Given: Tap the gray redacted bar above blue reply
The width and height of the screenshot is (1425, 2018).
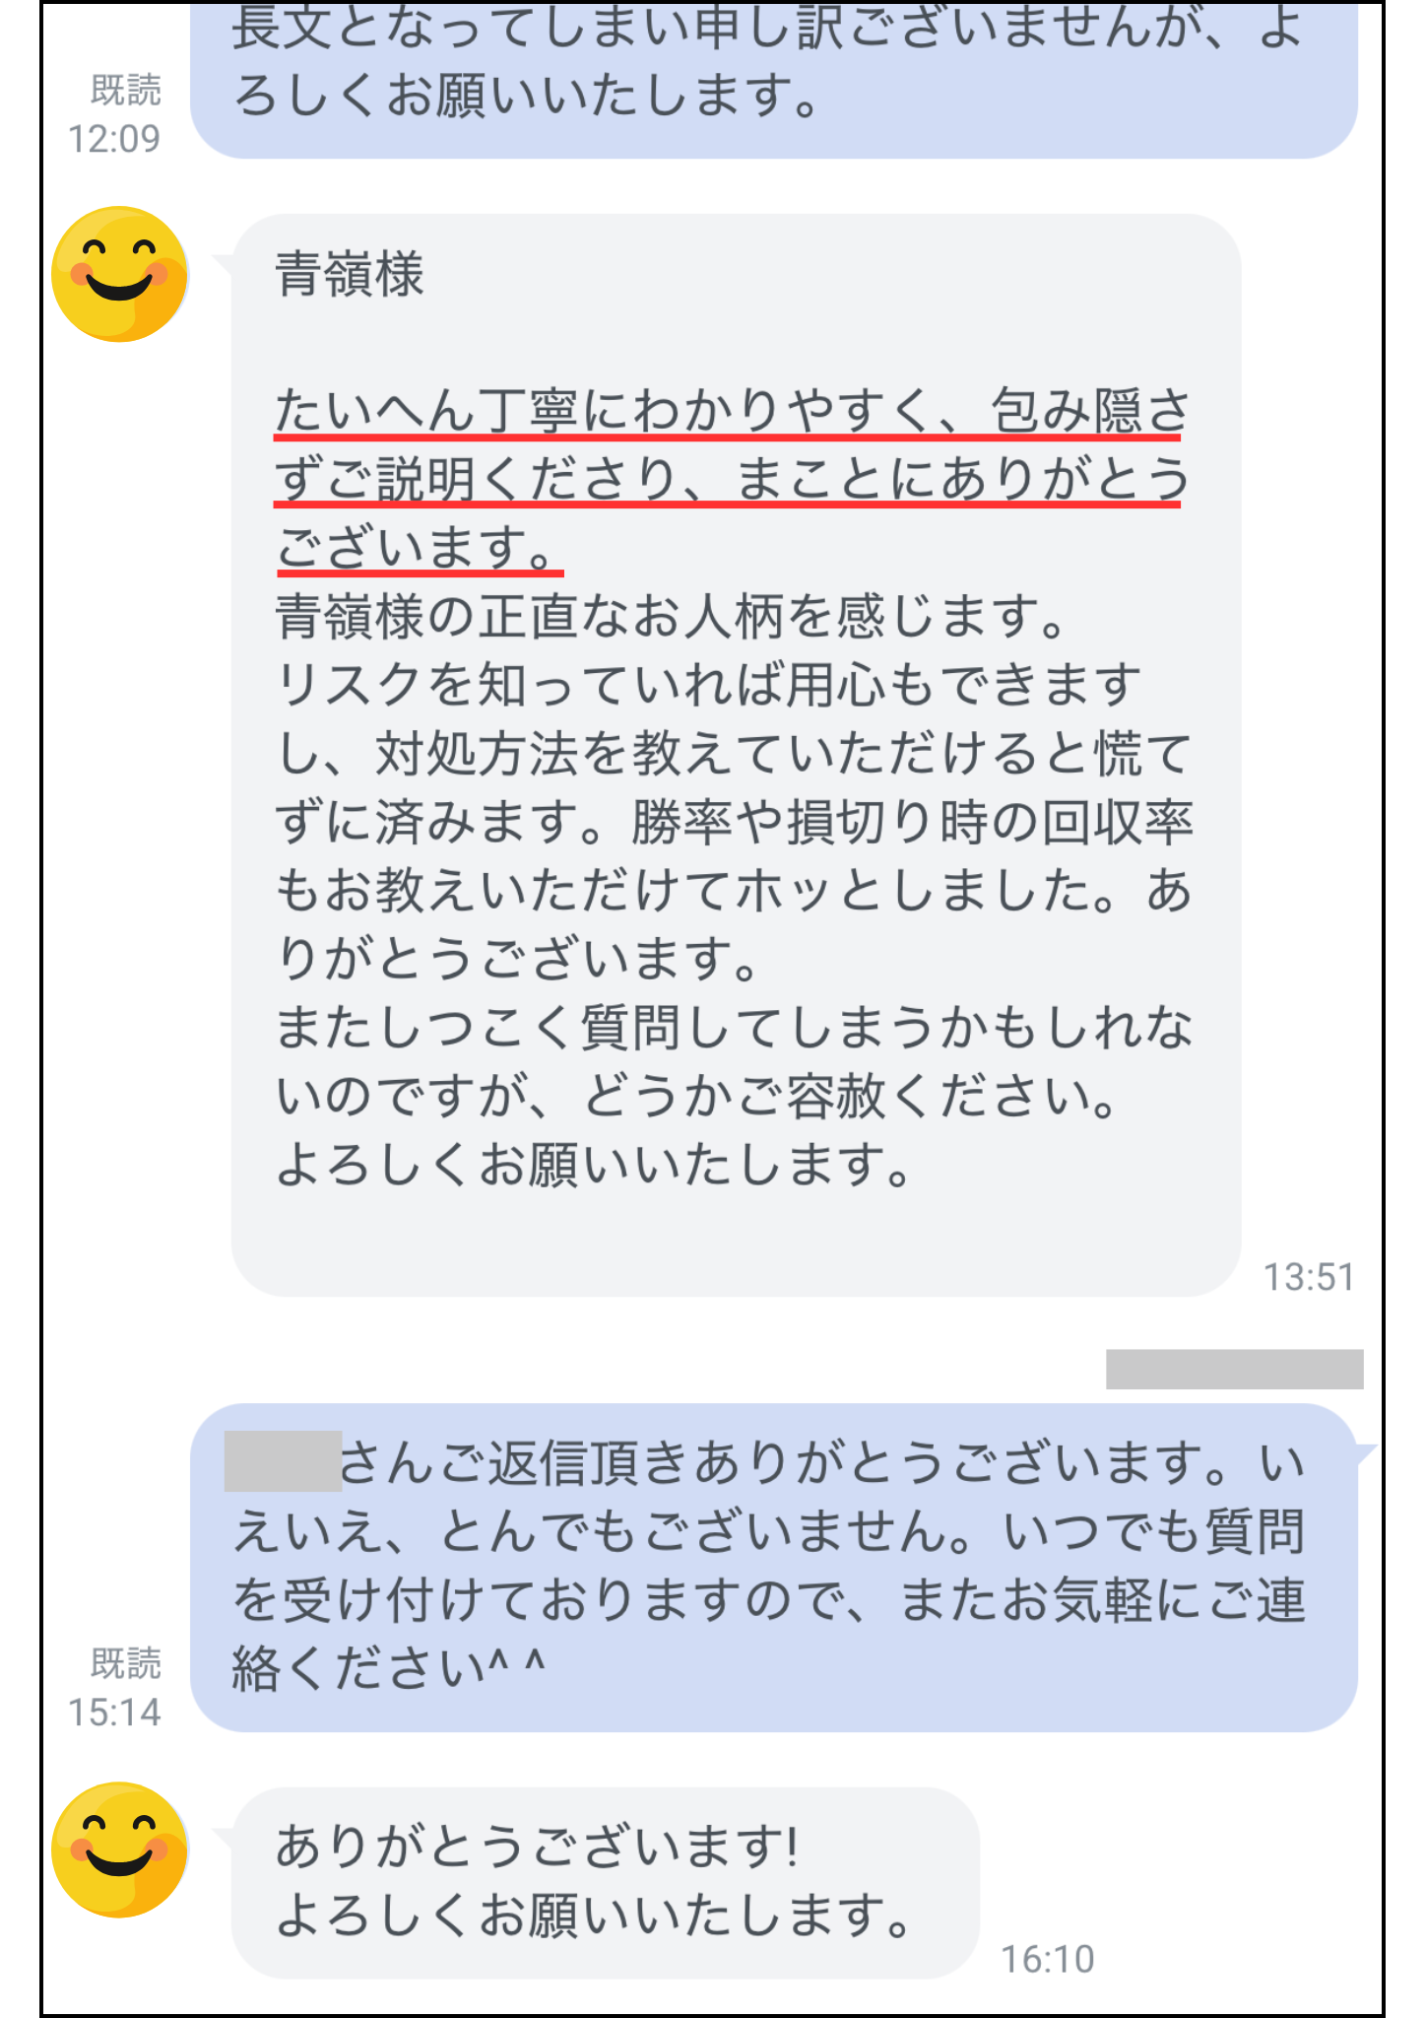Looking at the screenshot, I should click(1234, 1369).
